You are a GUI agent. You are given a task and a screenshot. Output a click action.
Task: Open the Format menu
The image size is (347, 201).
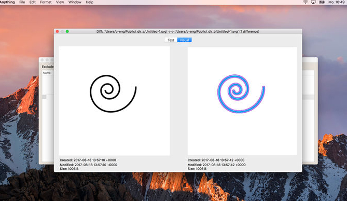click(46, 2)
